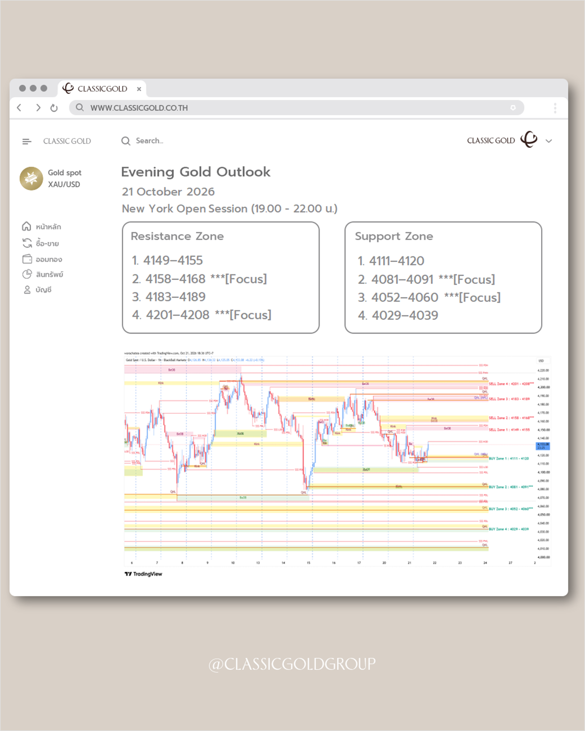The image size is (585, 731).
Task: Open the ออมทอง wallet icon
Action: pos(27,259)
